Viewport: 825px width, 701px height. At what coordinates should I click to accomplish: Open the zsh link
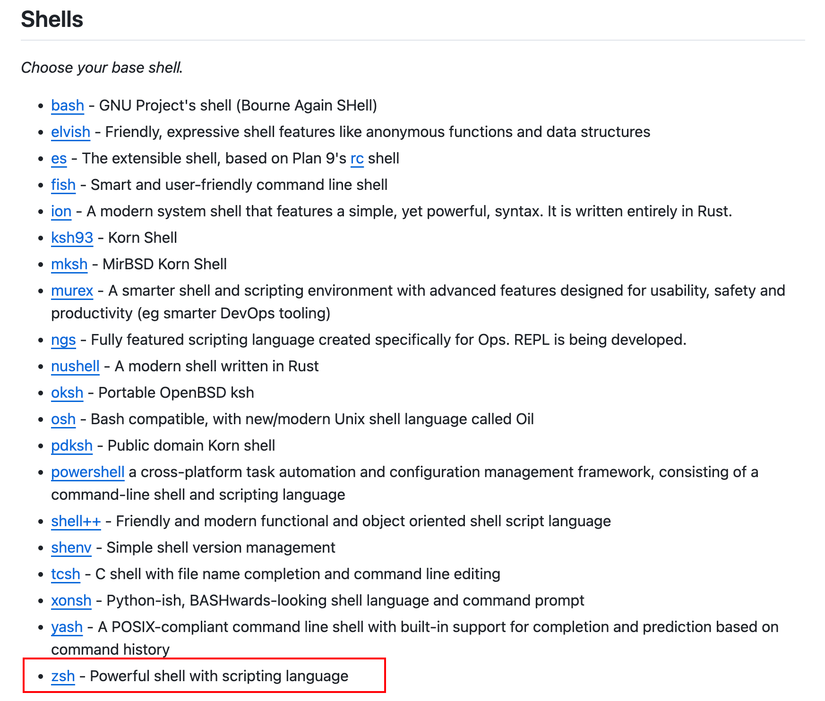coord(63,676)
